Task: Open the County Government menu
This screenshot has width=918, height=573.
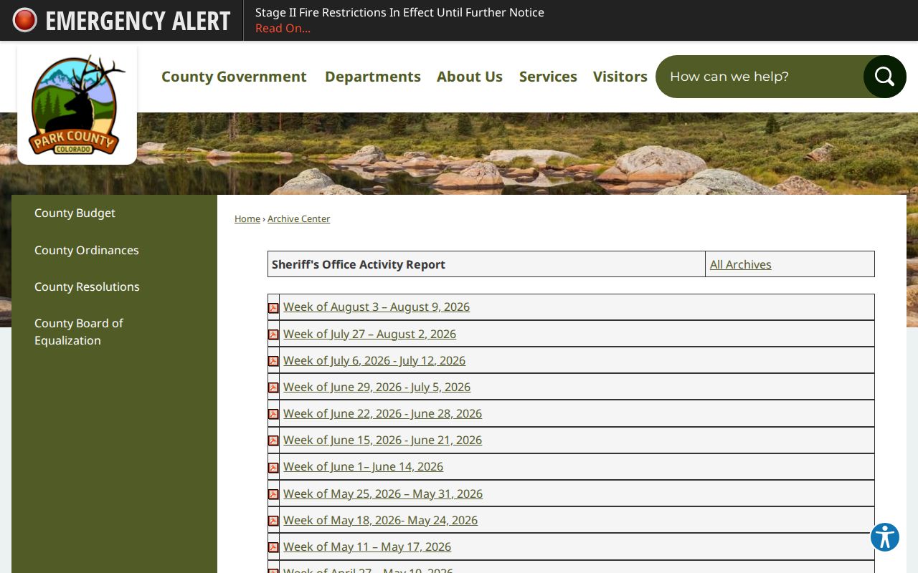Action: pos(234,77)
